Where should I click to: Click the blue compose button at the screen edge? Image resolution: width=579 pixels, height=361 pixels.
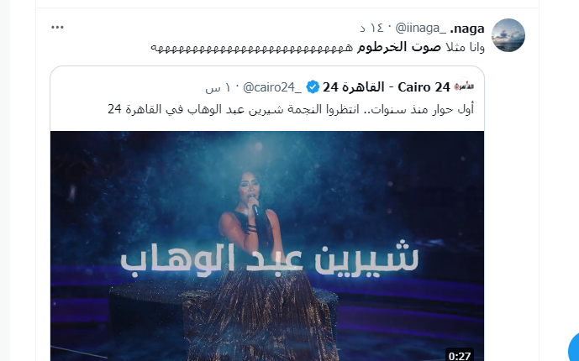[x=573, y=348]
